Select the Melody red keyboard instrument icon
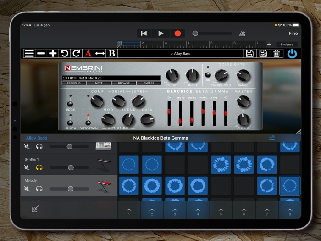The image size is (321, 241). click(103, 186)
